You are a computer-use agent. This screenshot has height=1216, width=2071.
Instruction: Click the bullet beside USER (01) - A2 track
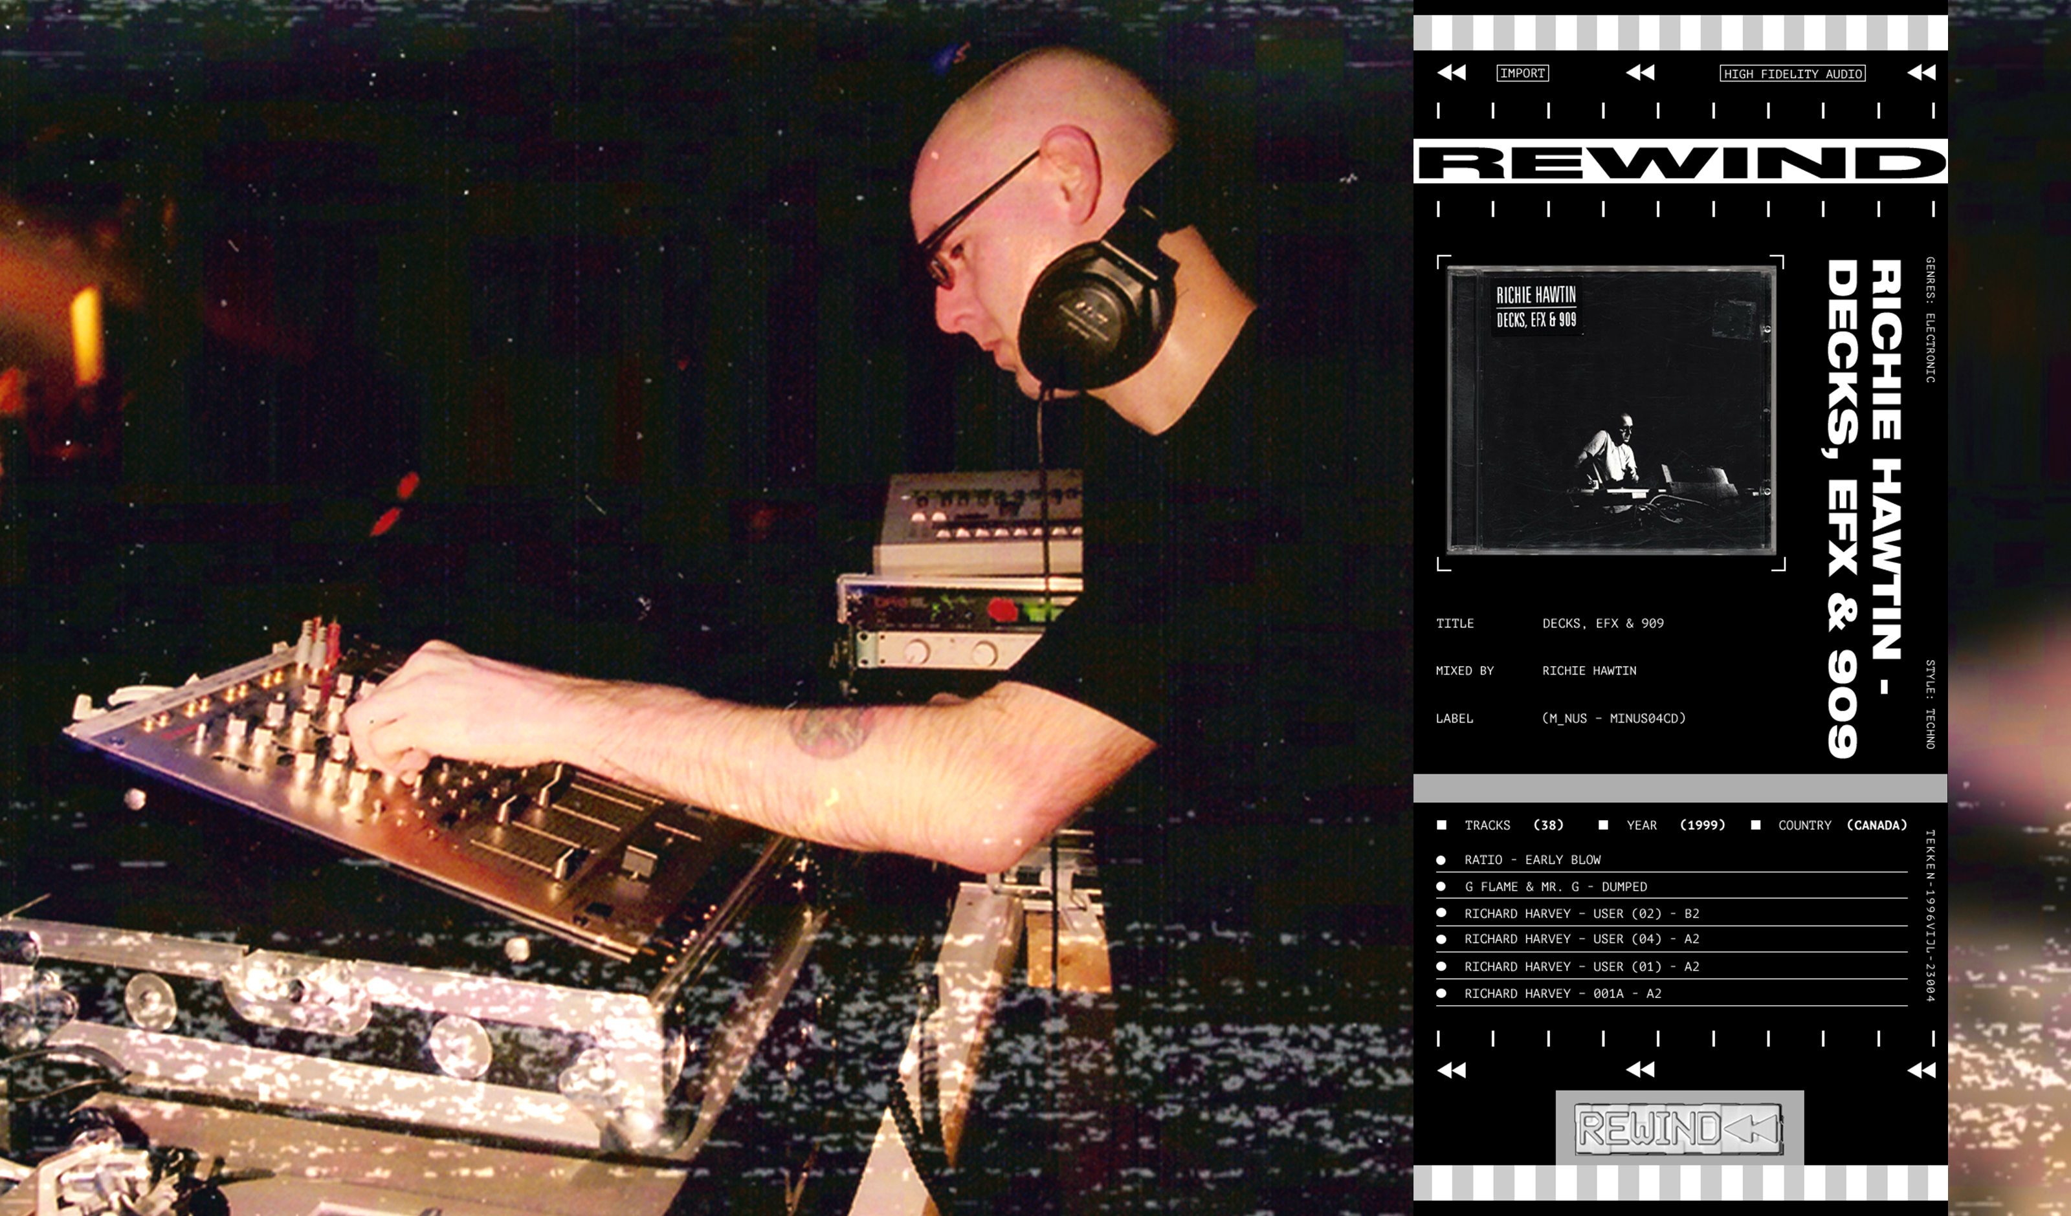(1441, 966)
